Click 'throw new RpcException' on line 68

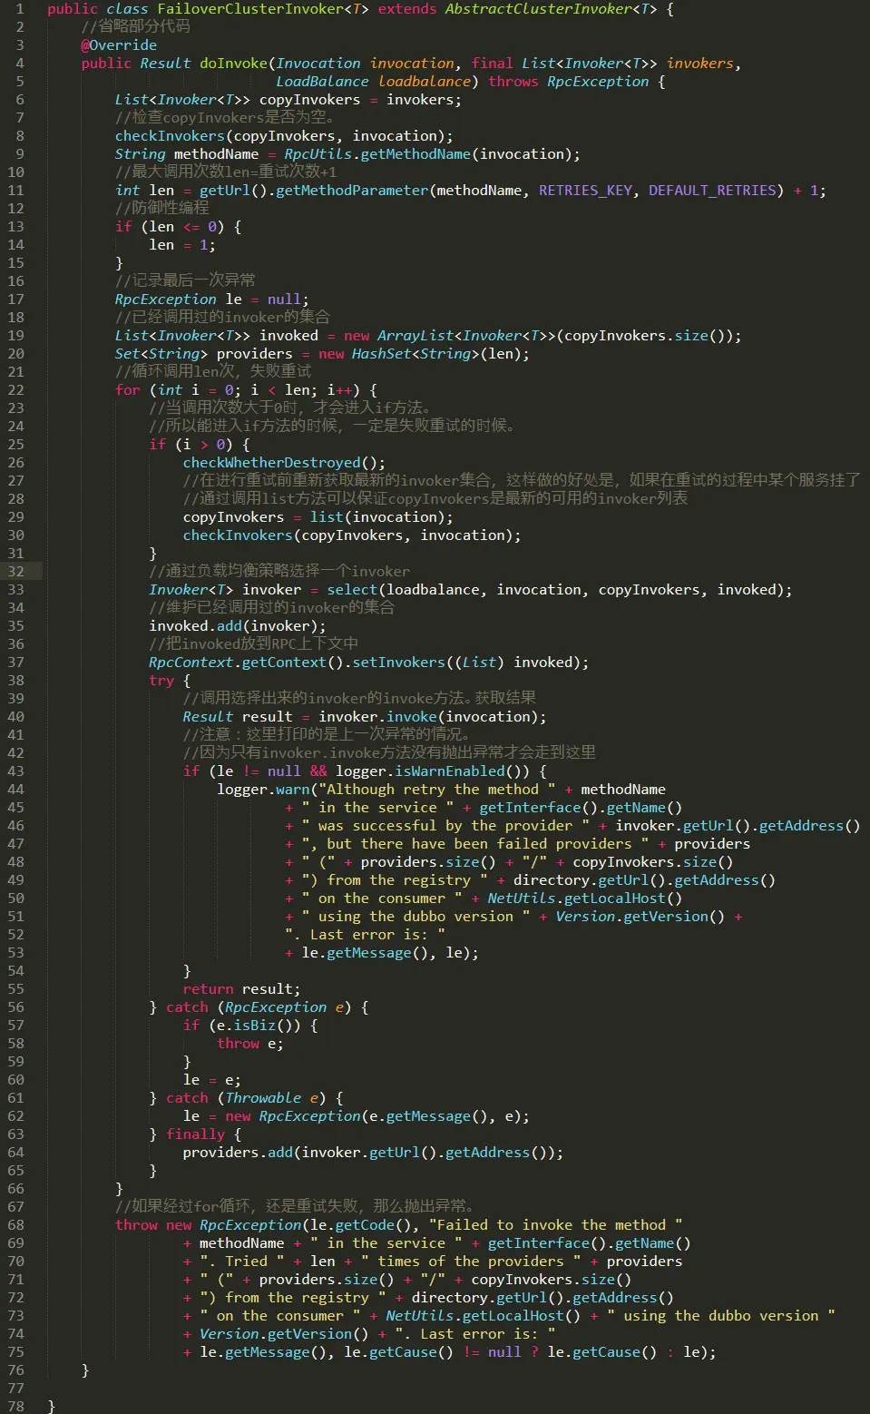pyautogui.click(x=209, y=1225)
